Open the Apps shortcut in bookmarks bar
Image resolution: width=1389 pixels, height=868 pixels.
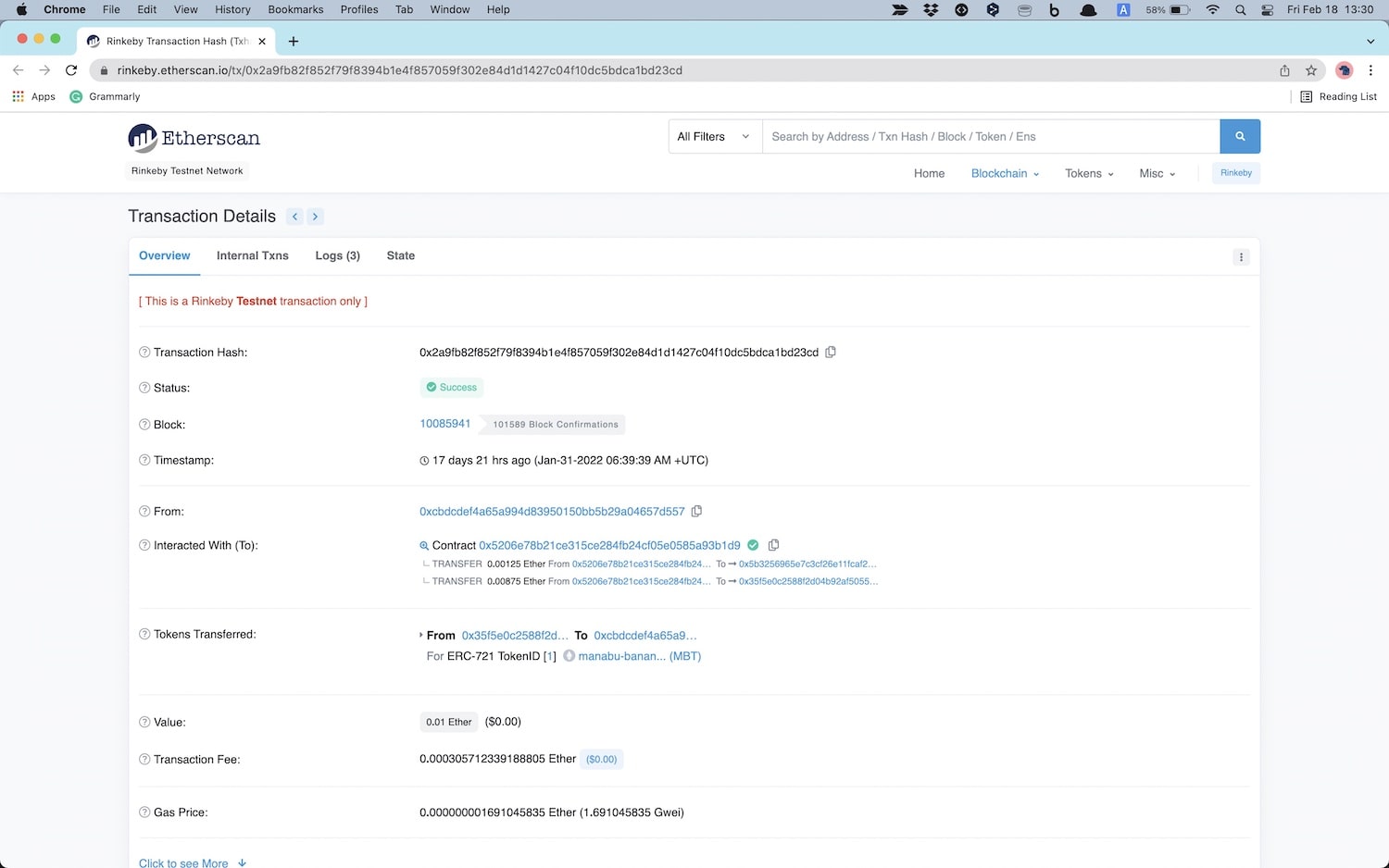click(x=33, y=96)
